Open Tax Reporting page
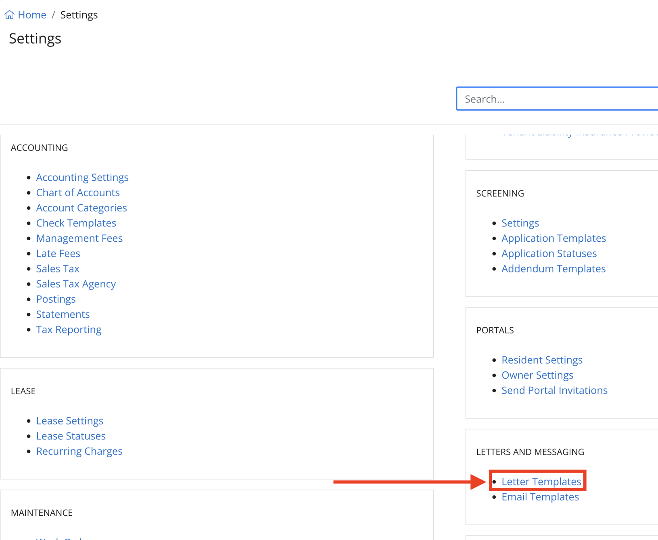Image resolution: width=658 pixels, height=540 pixels. point(69,329)
